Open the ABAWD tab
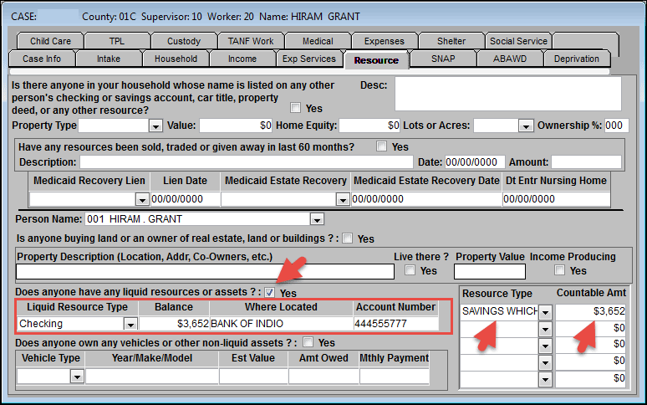The image size is (647, 405). (510, 59)
